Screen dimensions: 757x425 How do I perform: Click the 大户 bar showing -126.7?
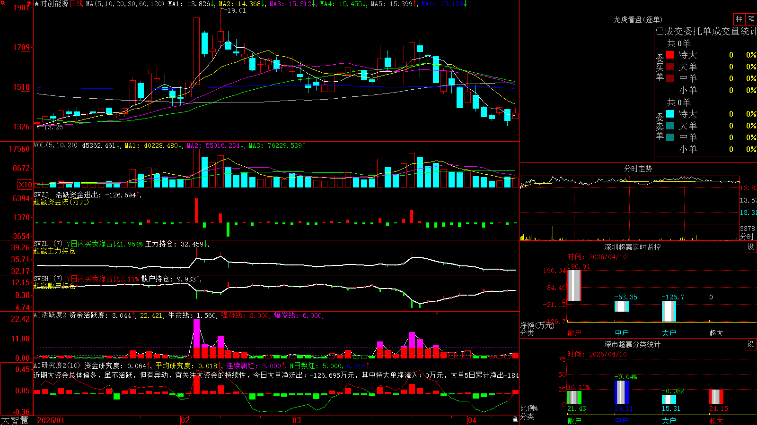[x=669, y=311]
